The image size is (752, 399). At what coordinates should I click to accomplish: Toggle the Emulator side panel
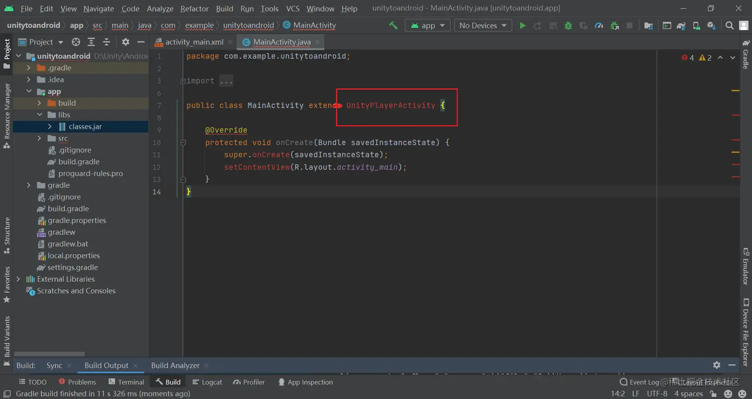746,266
